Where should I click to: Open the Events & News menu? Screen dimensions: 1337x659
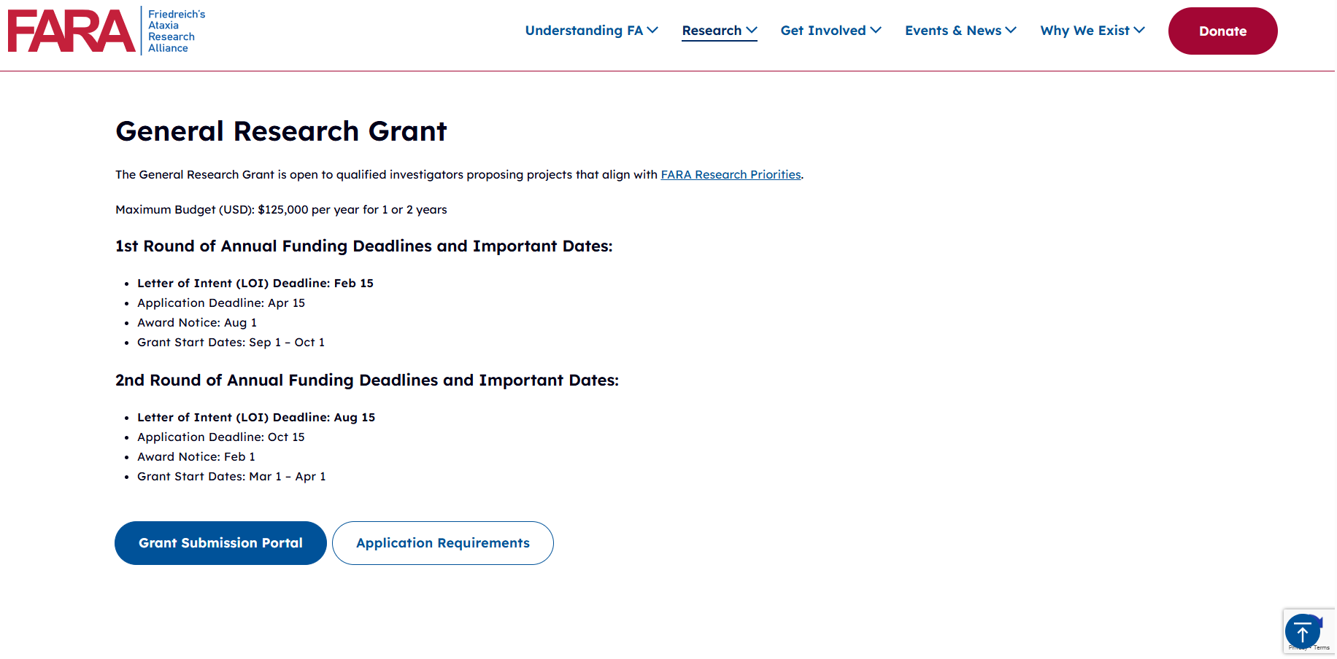[953, 31]
